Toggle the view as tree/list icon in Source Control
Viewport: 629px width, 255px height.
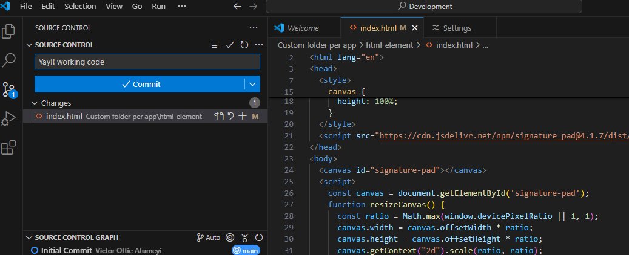click(x=215, y=45)
